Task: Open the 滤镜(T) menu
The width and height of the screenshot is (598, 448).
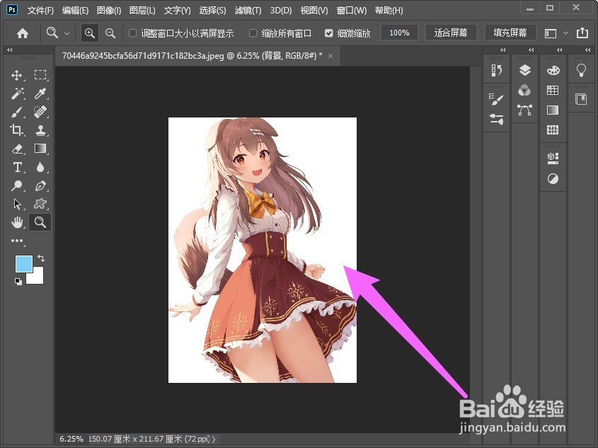Action: click(x=248, y=11)
